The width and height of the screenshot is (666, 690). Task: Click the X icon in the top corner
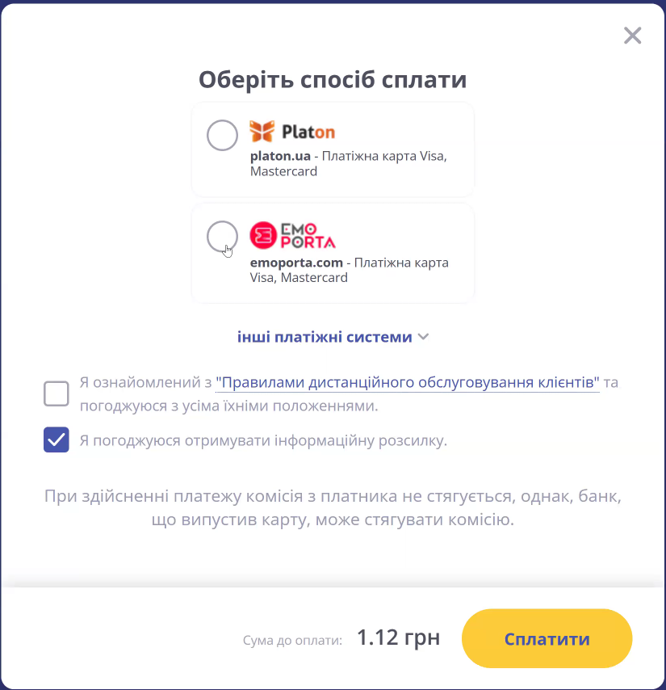click(x=632, y=36)
